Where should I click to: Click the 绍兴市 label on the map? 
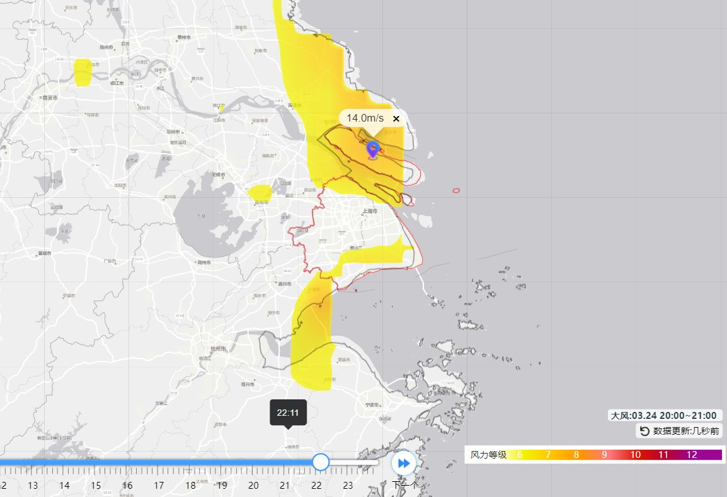(248, 384)
